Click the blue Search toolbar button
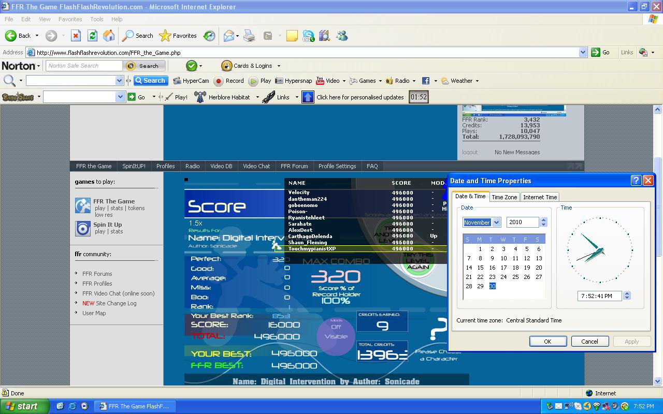The height and width of the screenshot is (414, 663). coord(150,81)
